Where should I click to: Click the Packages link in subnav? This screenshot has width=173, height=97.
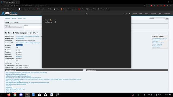point(14,18)
